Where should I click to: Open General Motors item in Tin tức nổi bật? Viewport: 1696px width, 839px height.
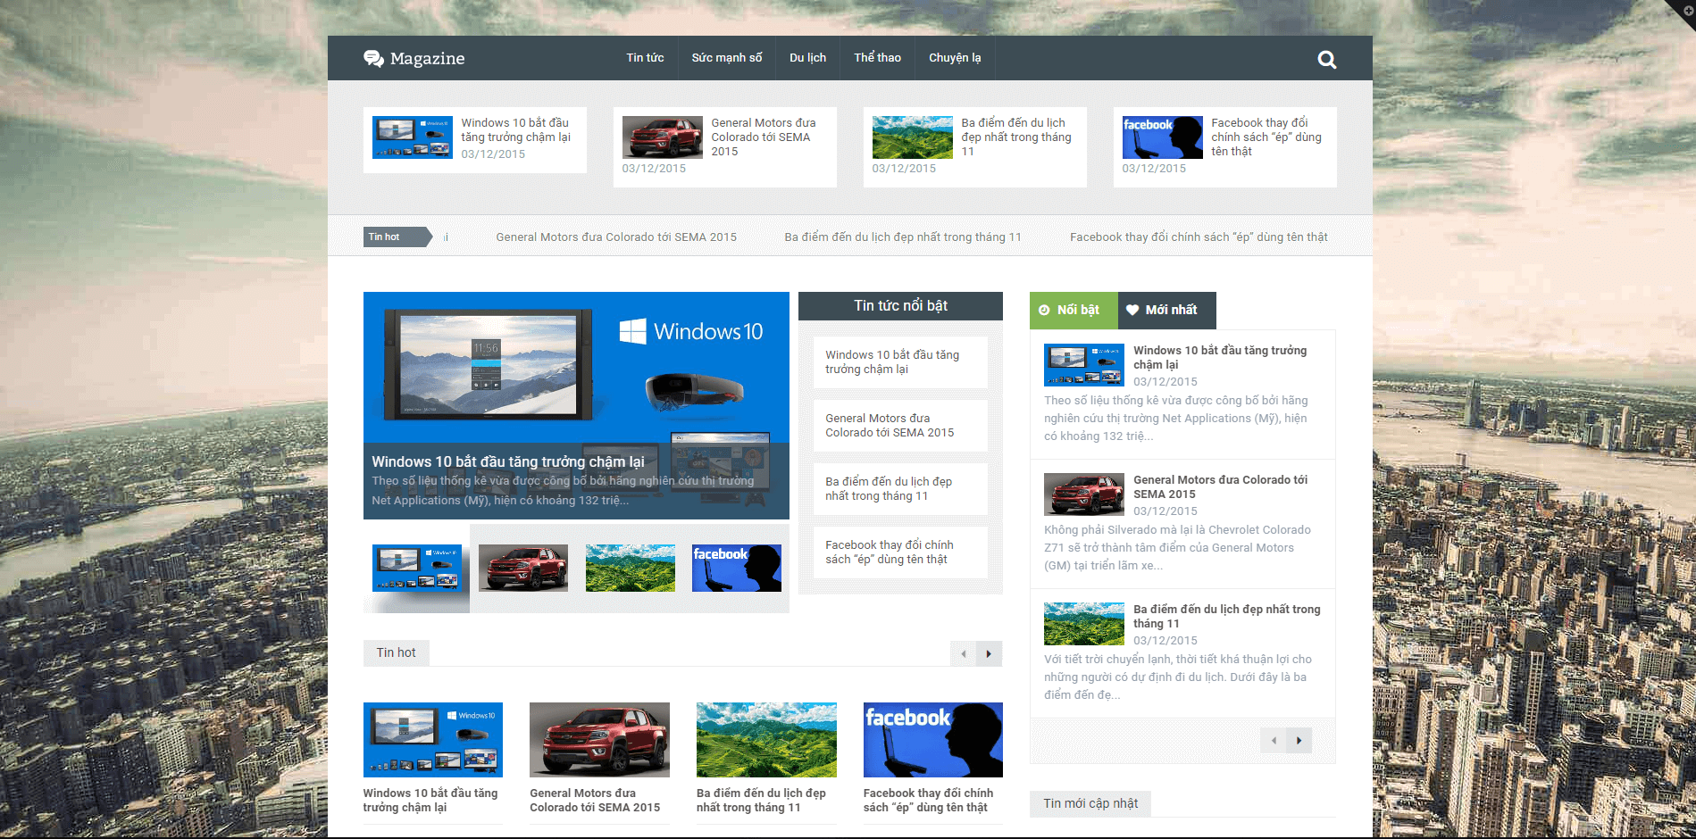[890, 426]
